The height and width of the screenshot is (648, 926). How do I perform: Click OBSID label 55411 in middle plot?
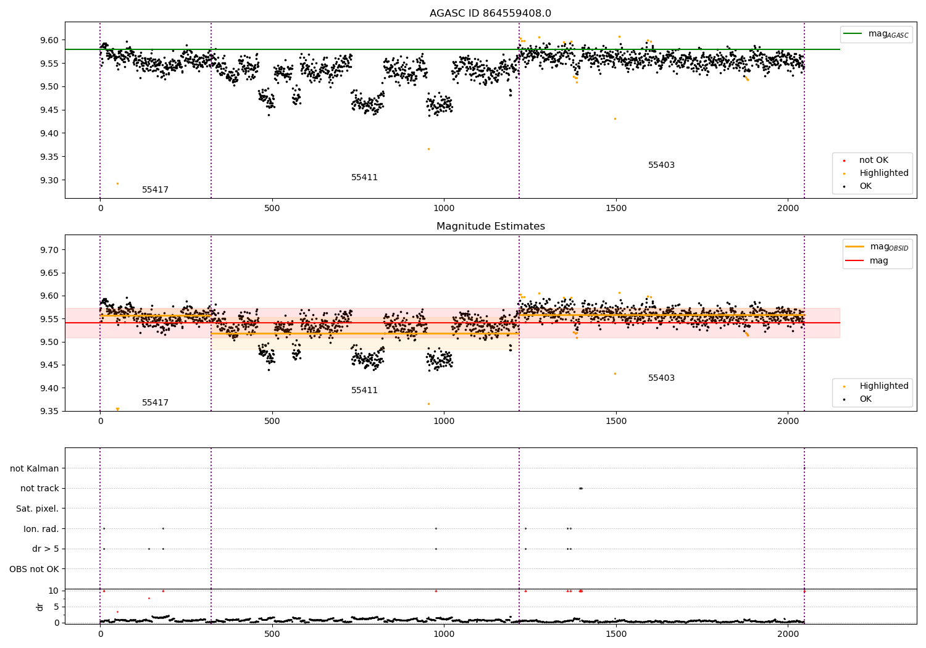(364, 391)
